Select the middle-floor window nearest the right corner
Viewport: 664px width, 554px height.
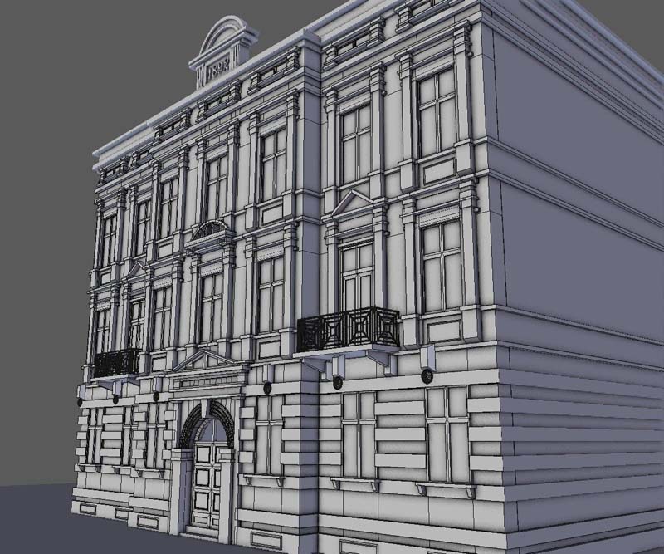[x=441, y=266]
